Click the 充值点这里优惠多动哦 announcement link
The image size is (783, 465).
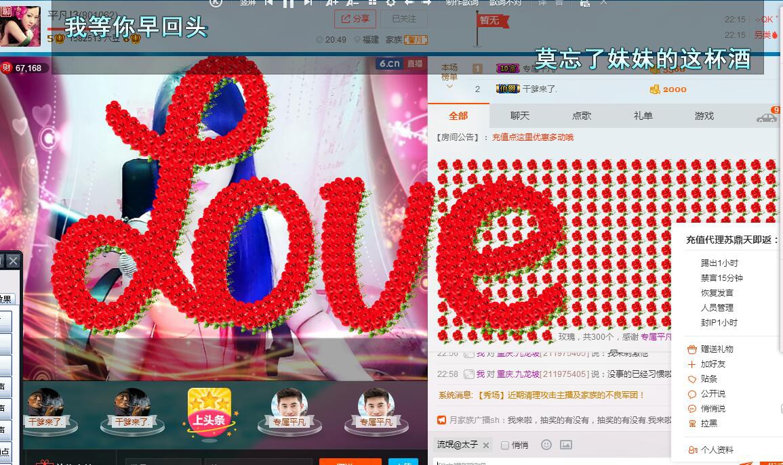pos(532,137)
